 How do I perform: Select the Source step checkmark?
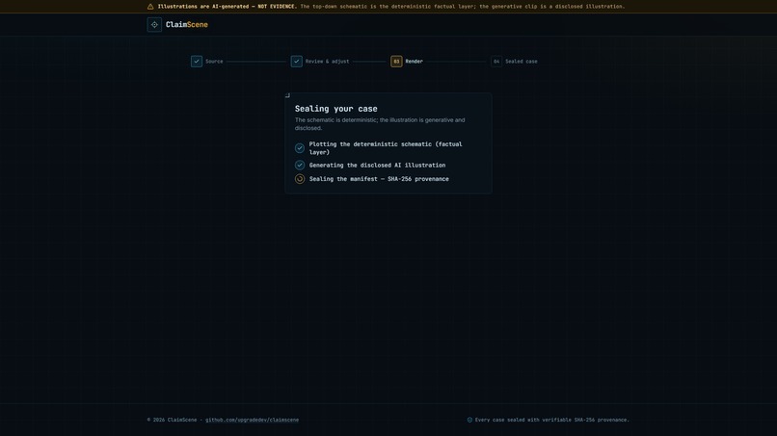197,62
